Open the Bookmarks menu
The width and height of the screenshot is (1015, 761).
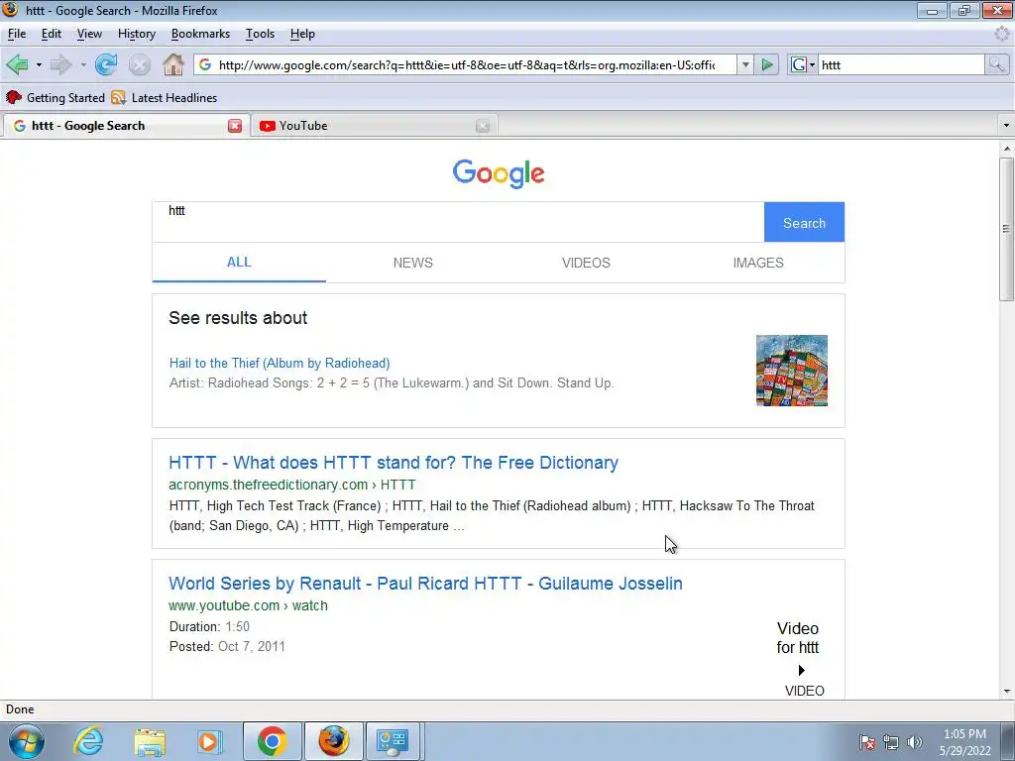200,34
